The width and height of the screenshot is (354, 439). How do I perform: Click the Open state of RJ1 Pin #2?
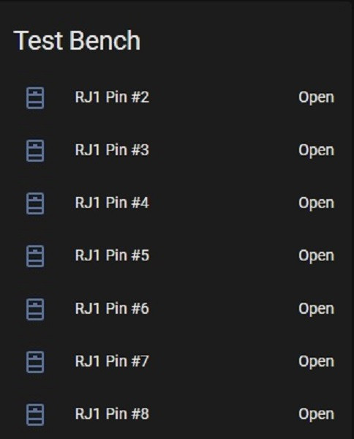click(316, 98)
